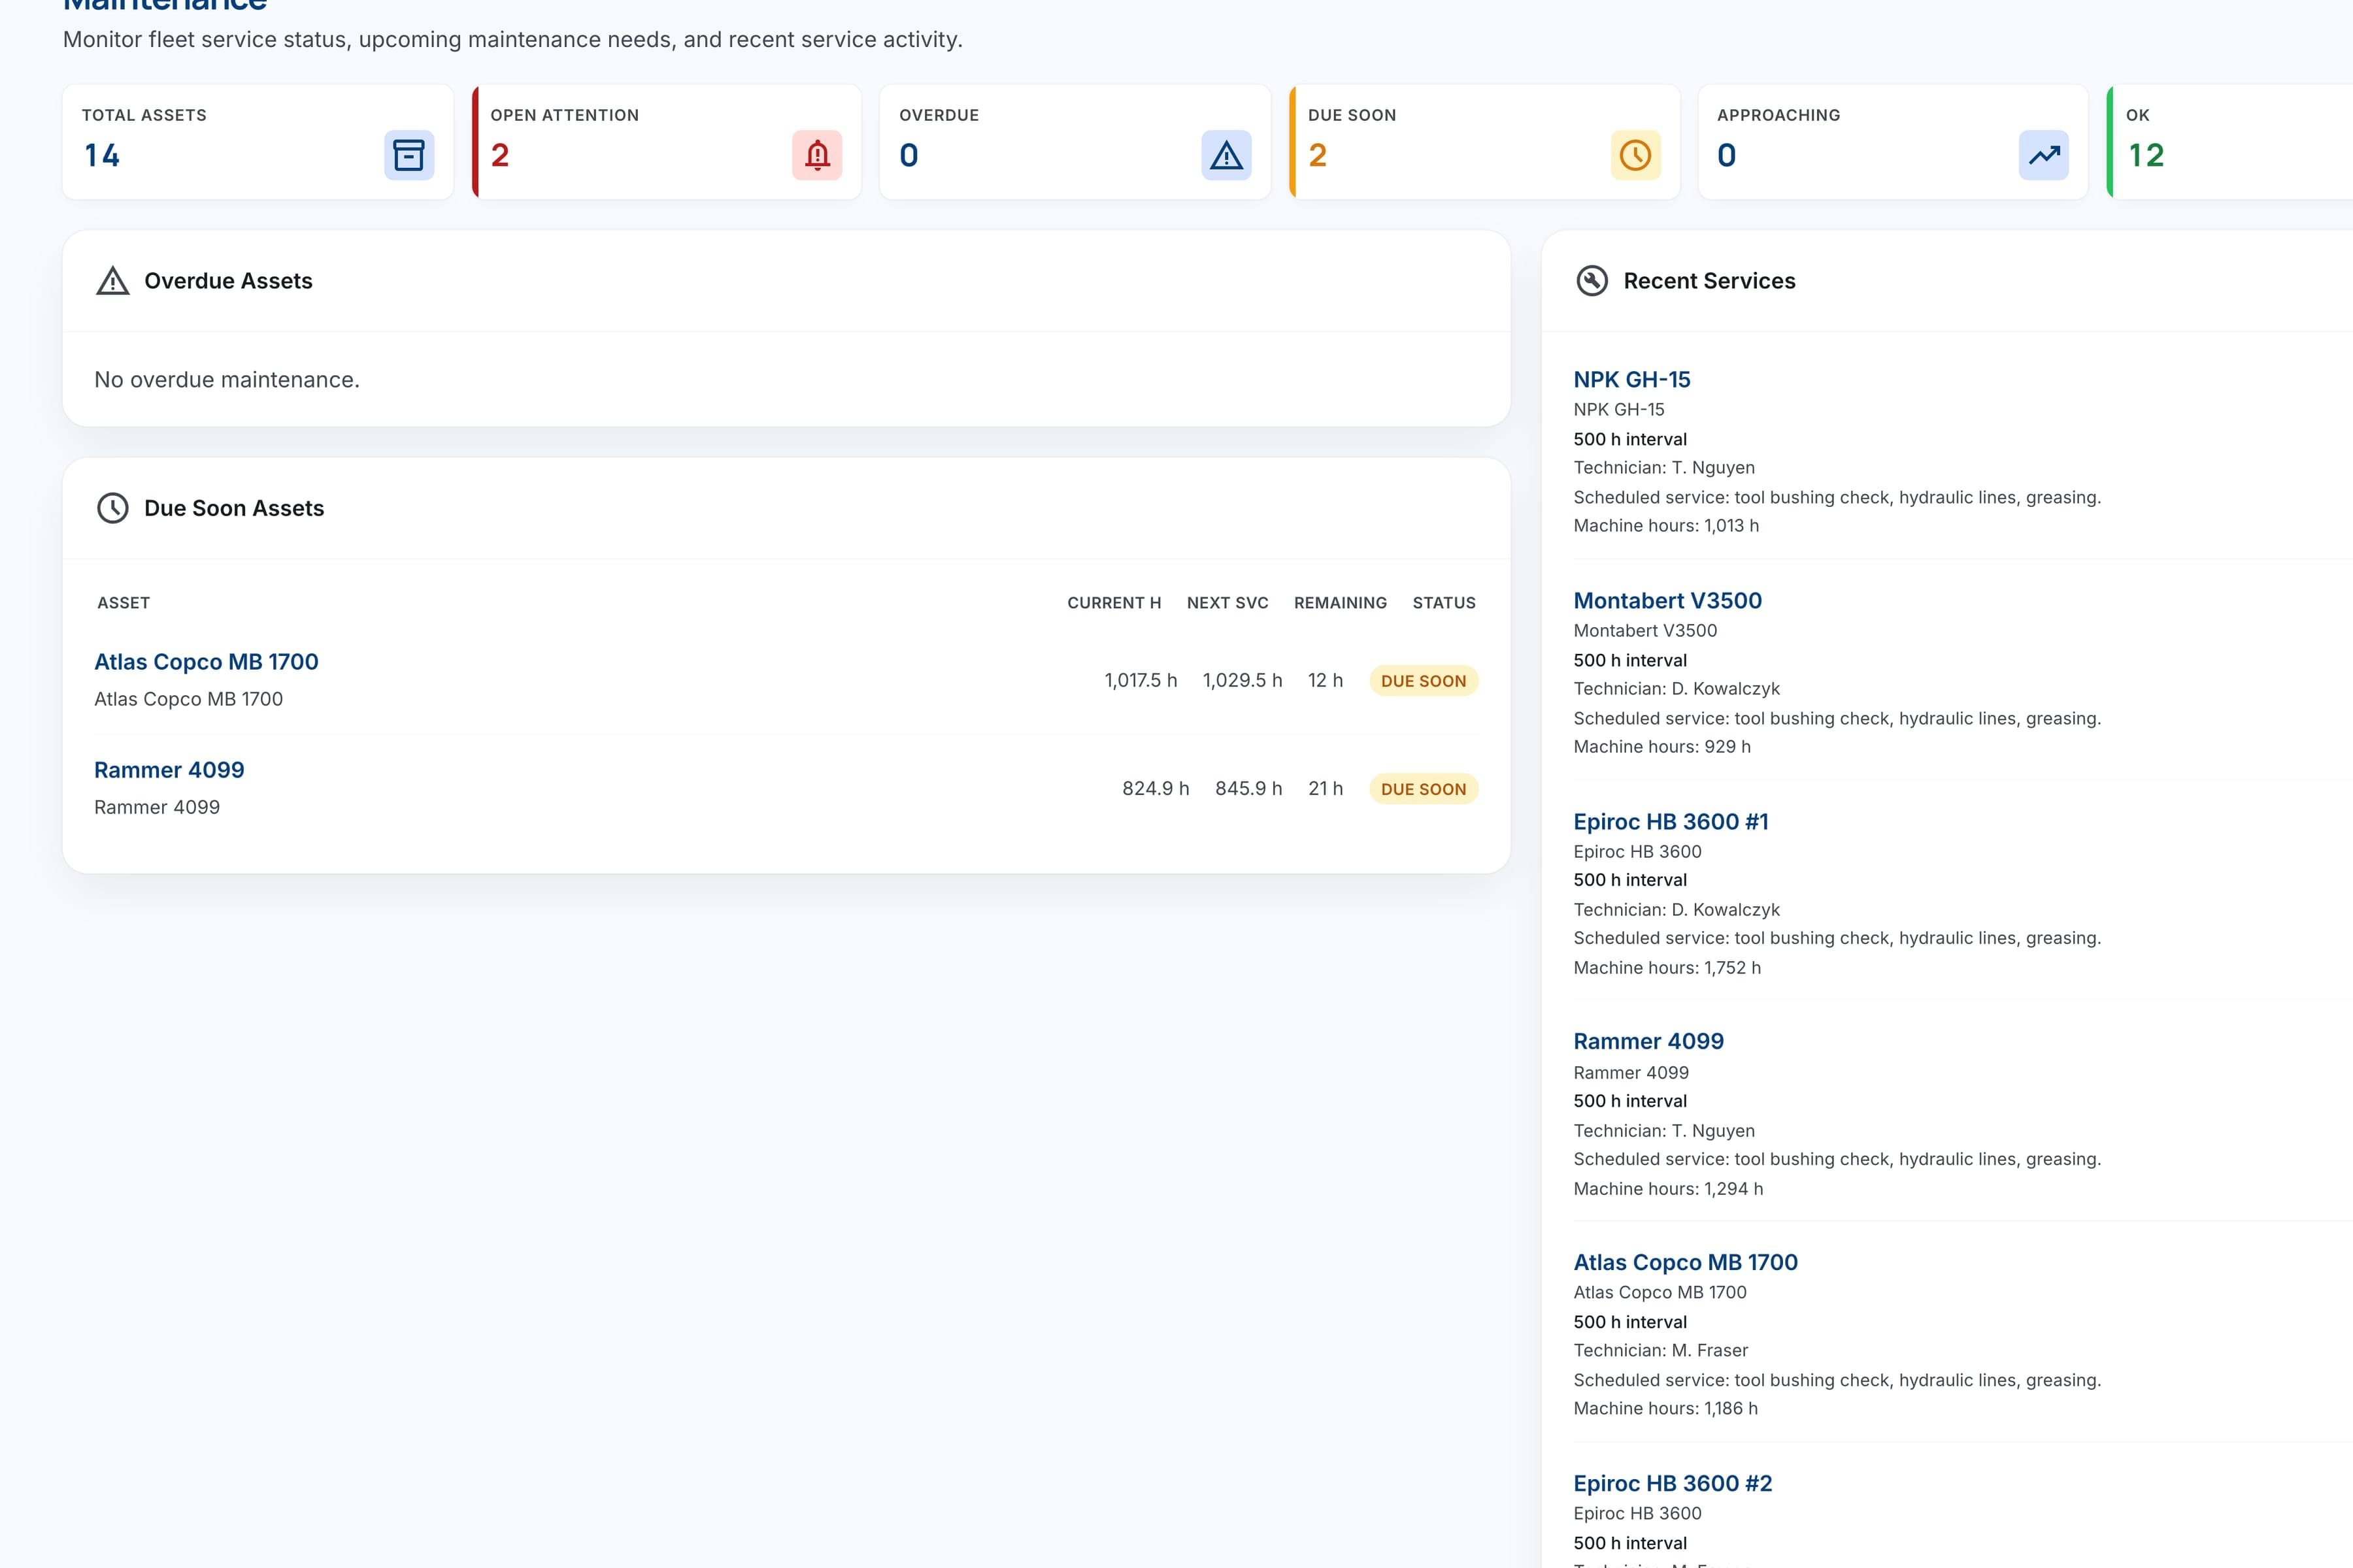Click the CURRENT H column header
The width and height of the screenshot is (2353, 1568).
(x=1114, y=603)
